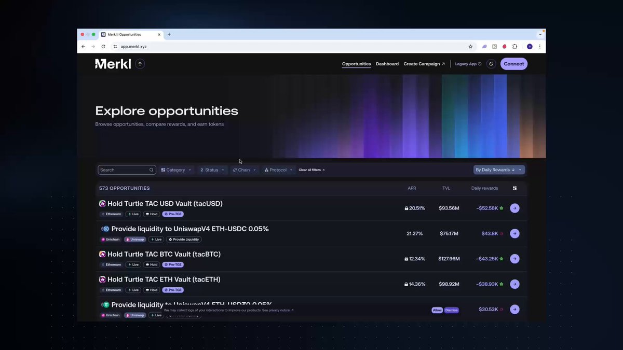Screen dimensions: 623x350
Task: Toggle dark mode with the moon icon
Action: [x=491, y=64]
